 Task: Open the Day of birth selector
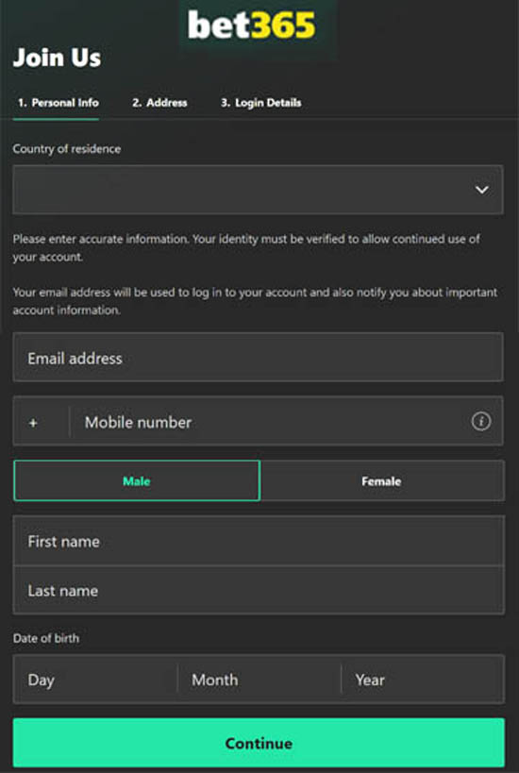pos(95,680)
